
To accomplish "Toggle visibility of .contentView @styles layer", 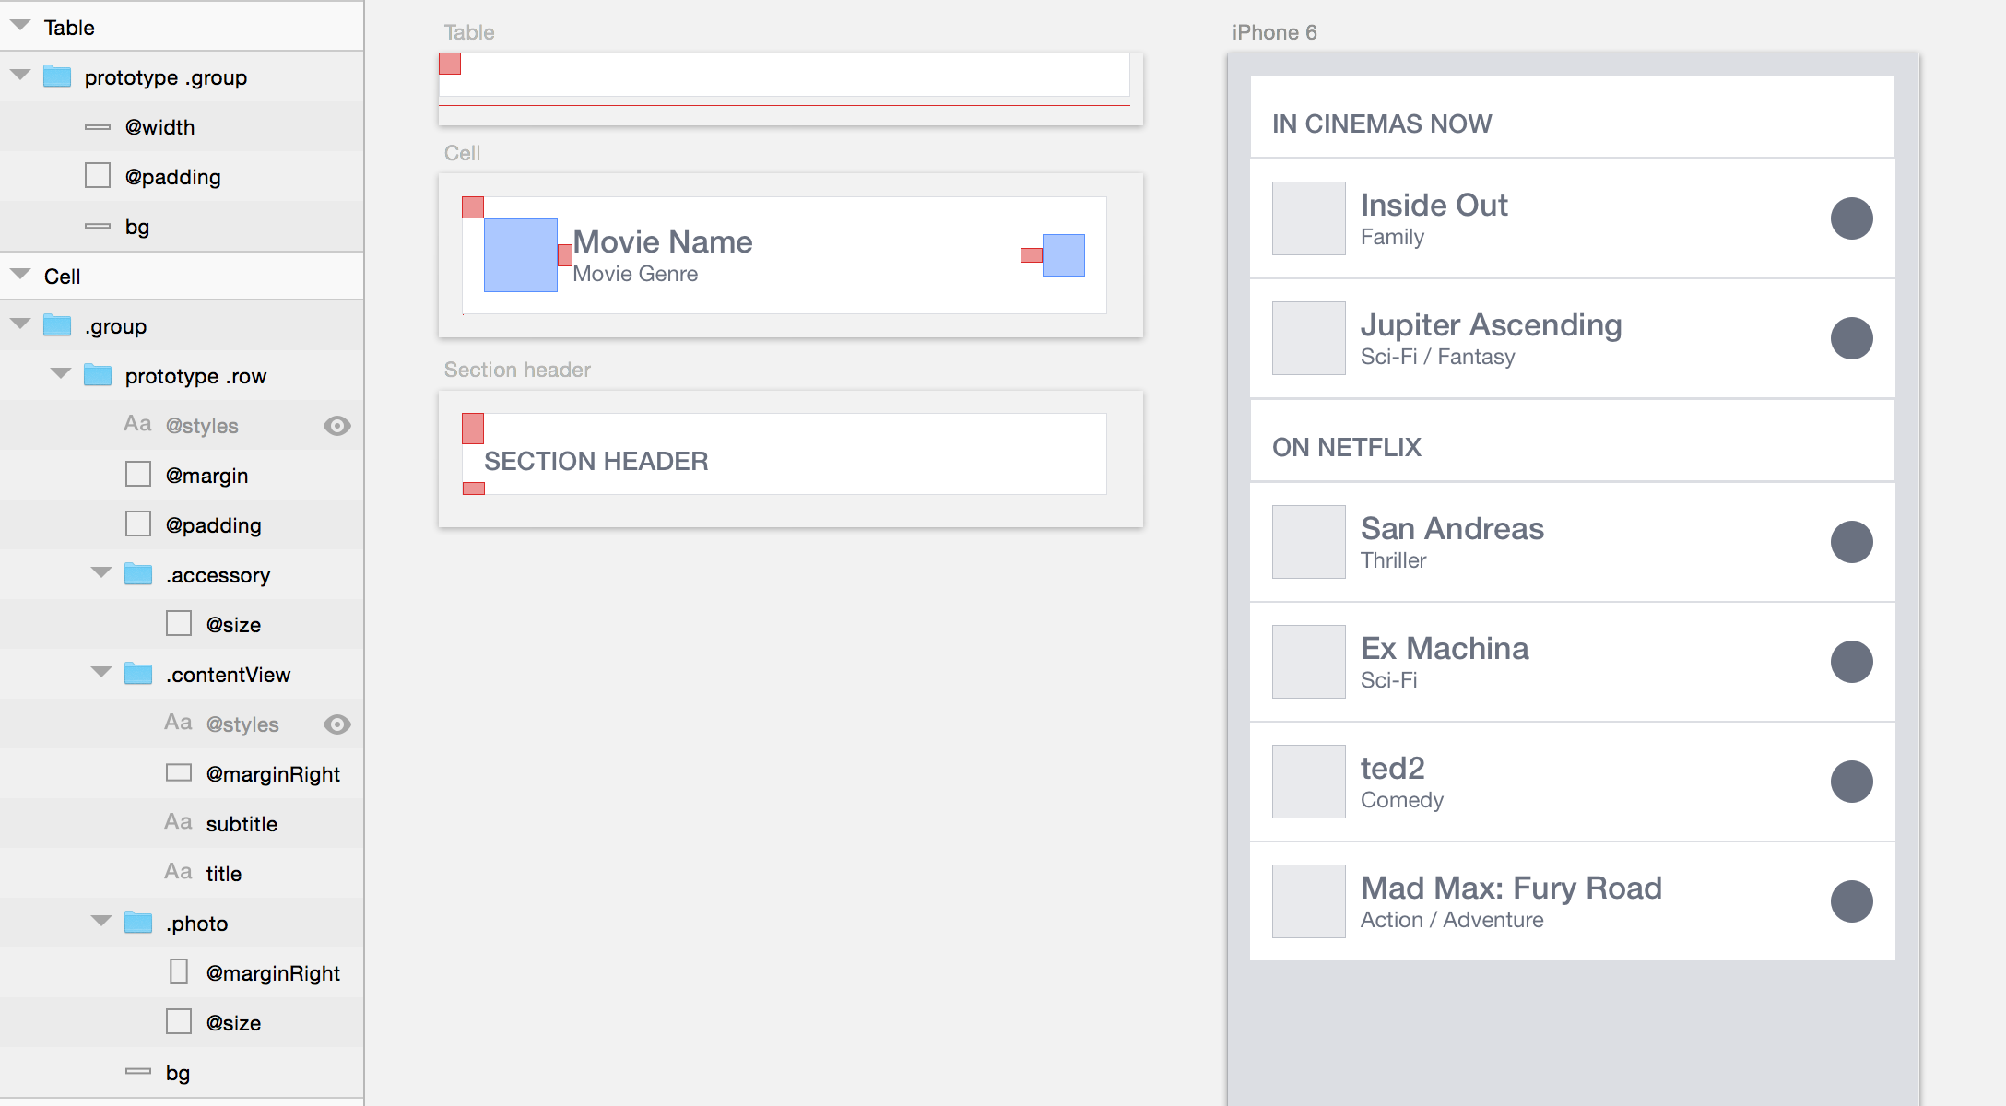I will 337,724.
